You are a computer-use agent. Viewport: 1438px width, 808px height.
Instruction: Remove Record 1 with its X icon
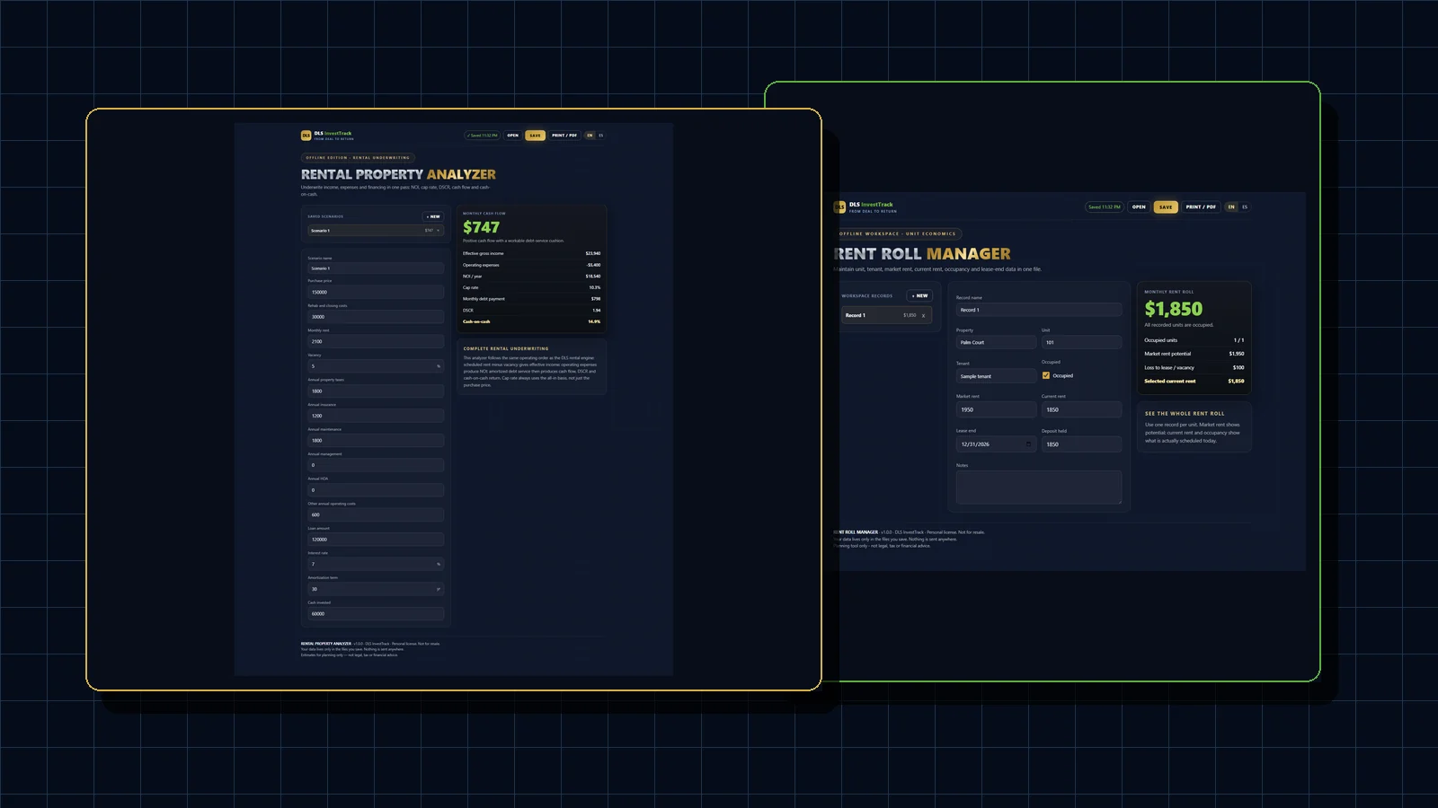tap(923, 315)
